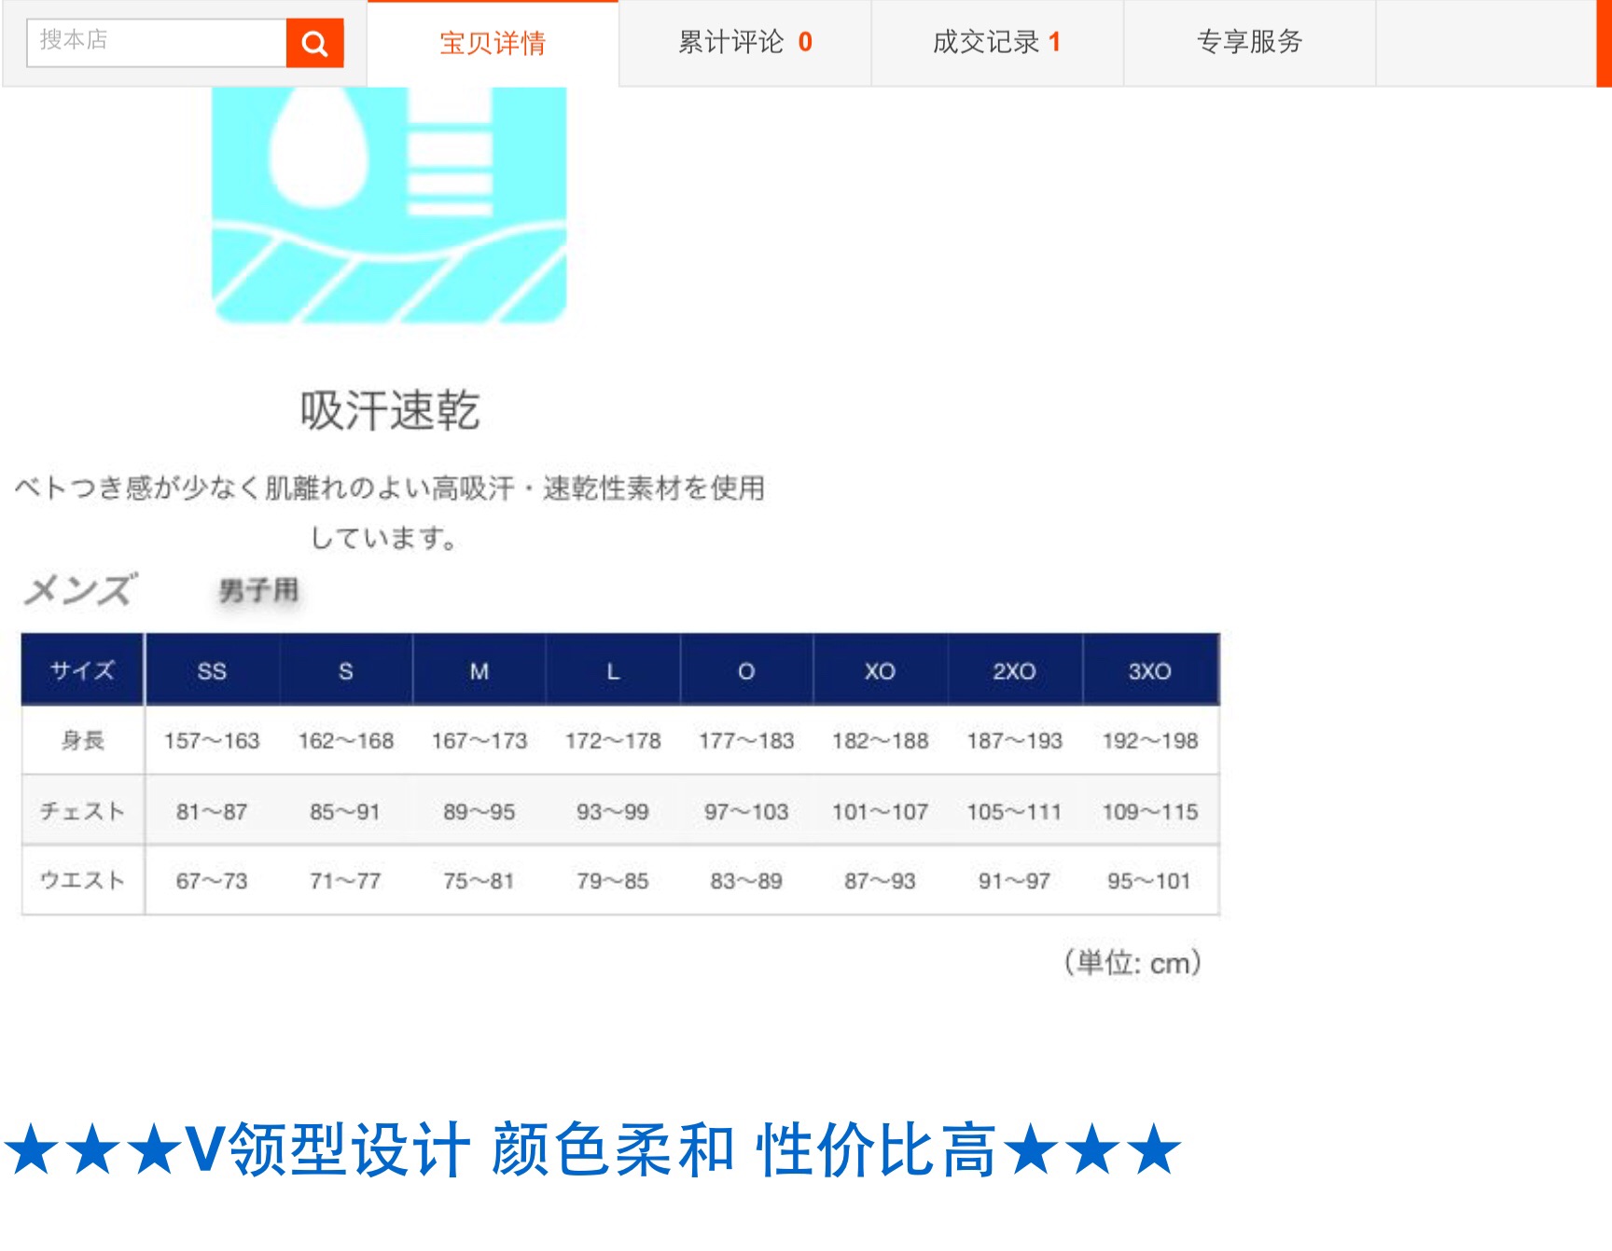Click the 男子用 label
Image resolution: width=1612 pixels, height=1251 pixels.
tap(258, 590)
